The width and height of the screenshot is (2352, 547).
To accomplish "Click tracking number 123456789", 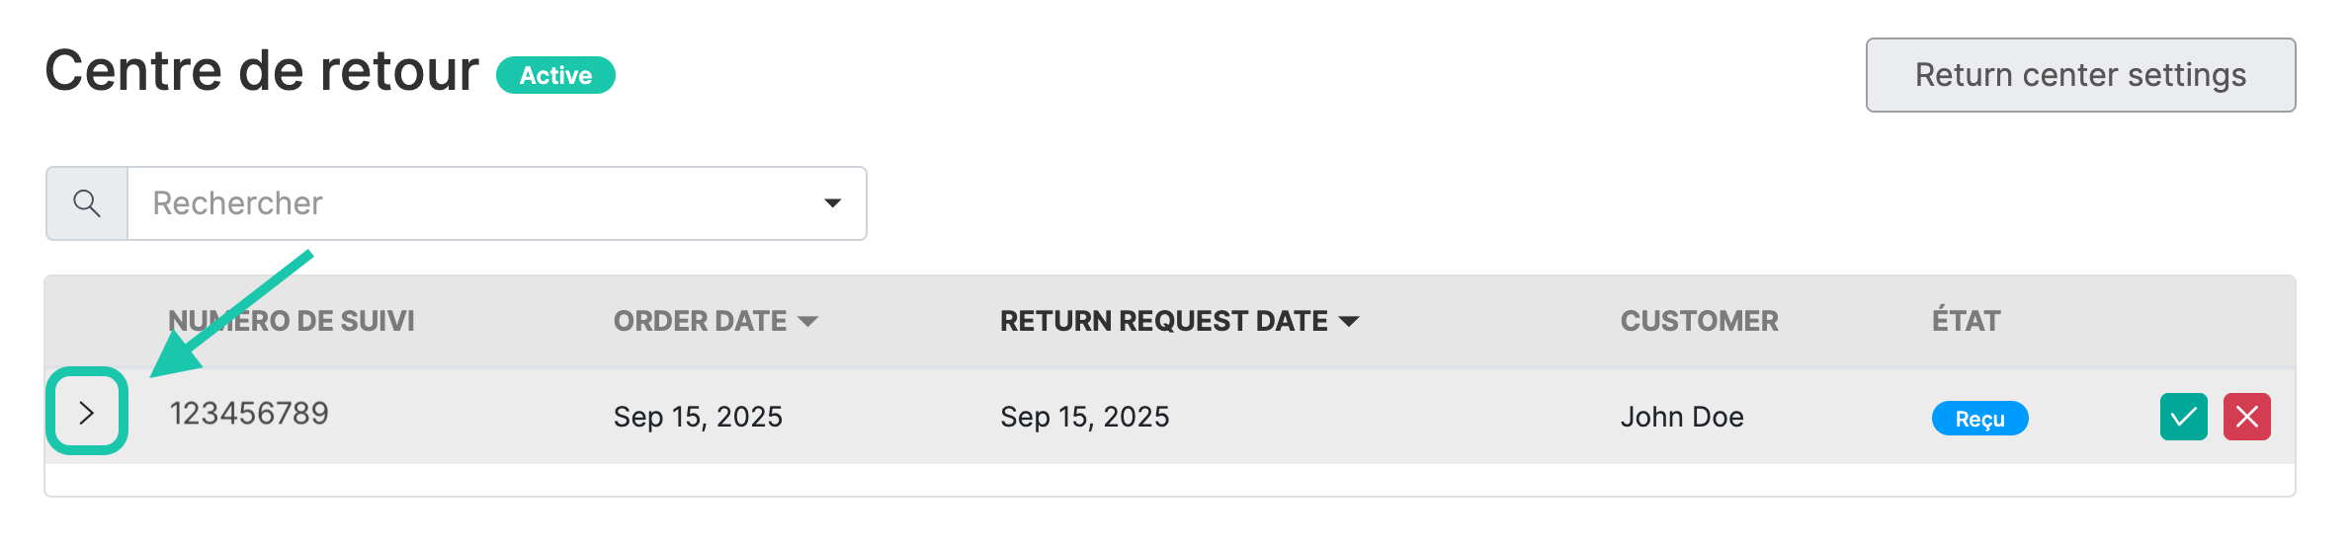I will pos(249,414).
